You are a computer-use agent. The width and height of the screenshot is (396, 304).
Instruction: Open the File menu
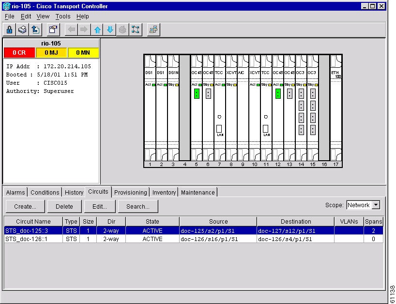click(10, 16)
